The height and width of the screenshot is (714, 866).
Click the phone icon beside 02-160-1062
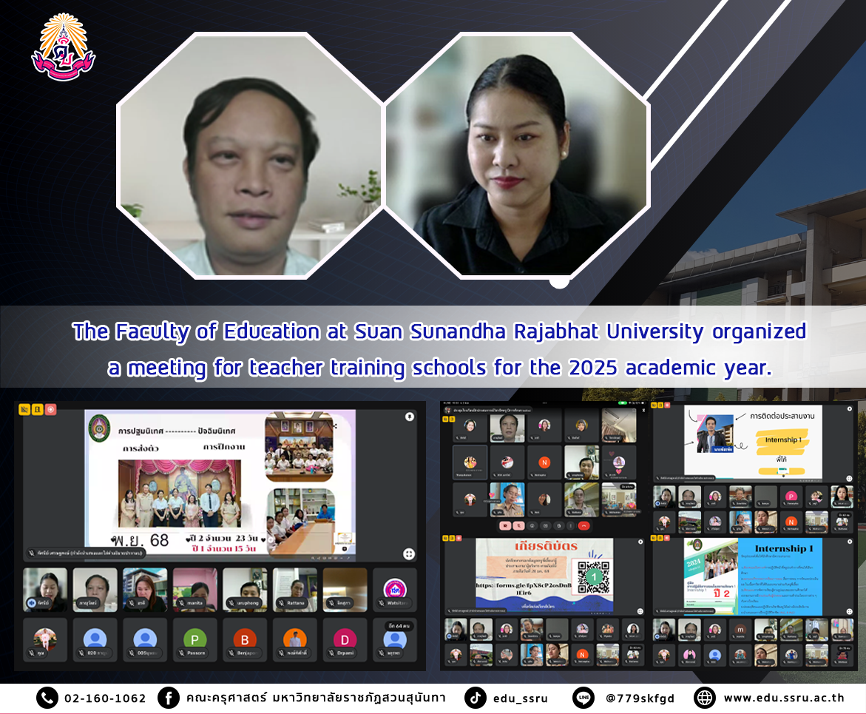point(47,698)
